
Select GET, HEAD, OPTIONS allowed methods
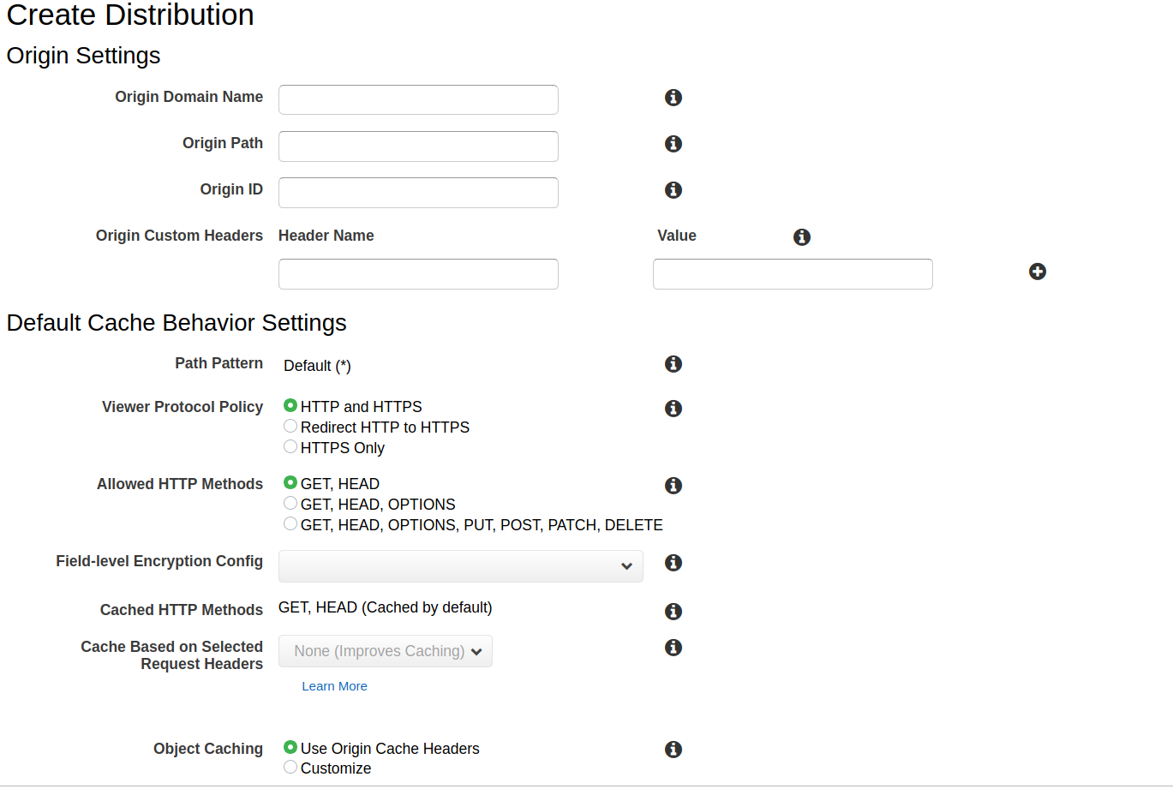(x=290, y=504)
